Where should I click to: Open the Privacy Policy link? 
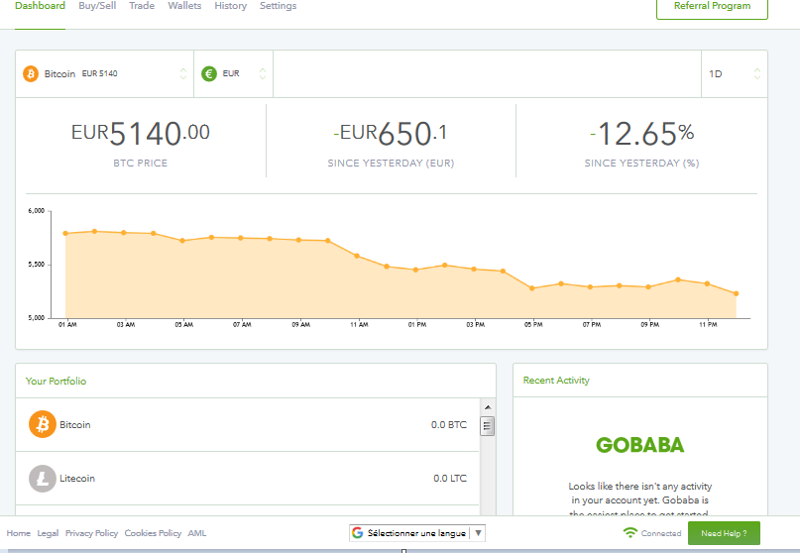tap(91, 533)
